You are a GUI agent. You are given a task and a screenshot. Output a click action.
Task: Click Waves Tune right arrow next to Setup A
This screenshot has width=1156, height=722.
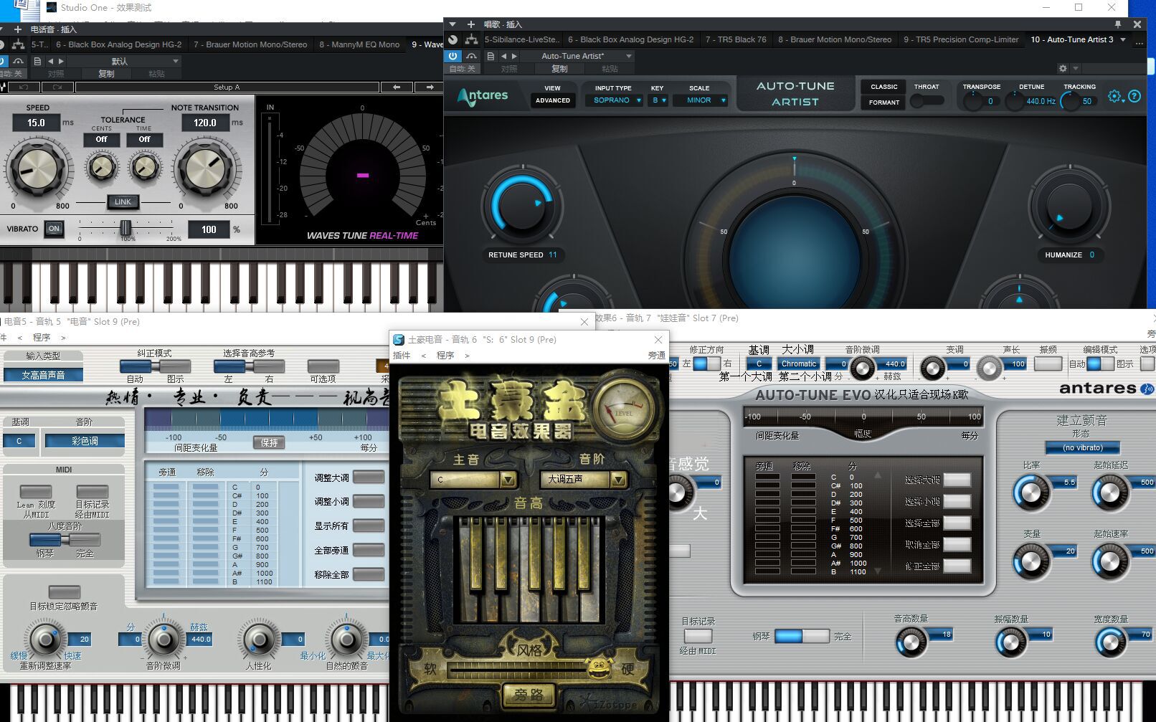430,87
